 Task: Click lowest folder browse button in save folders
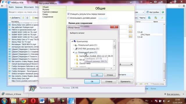(130, 36)
